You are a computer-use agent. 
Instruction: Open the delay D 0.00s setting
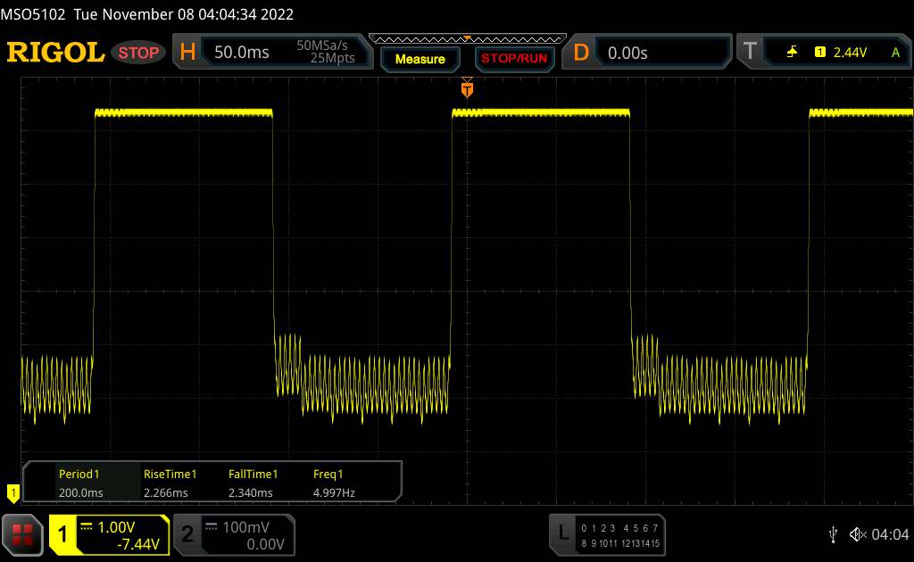tap(647, 53)
